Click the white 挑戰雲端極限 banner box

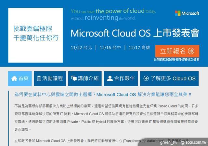click(35, 35)
